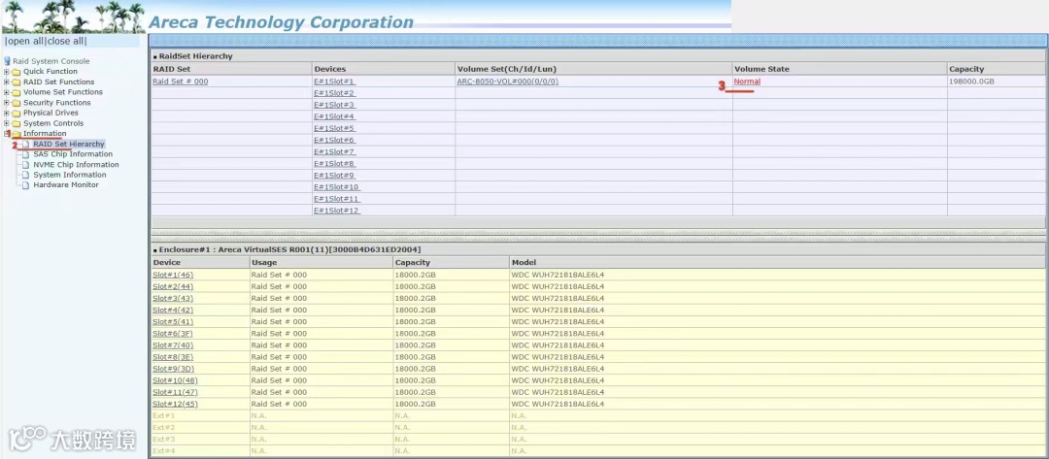Click the System Information page icon
The width and height of the screenshot is (1049, 459).
[x=25, y=175]
